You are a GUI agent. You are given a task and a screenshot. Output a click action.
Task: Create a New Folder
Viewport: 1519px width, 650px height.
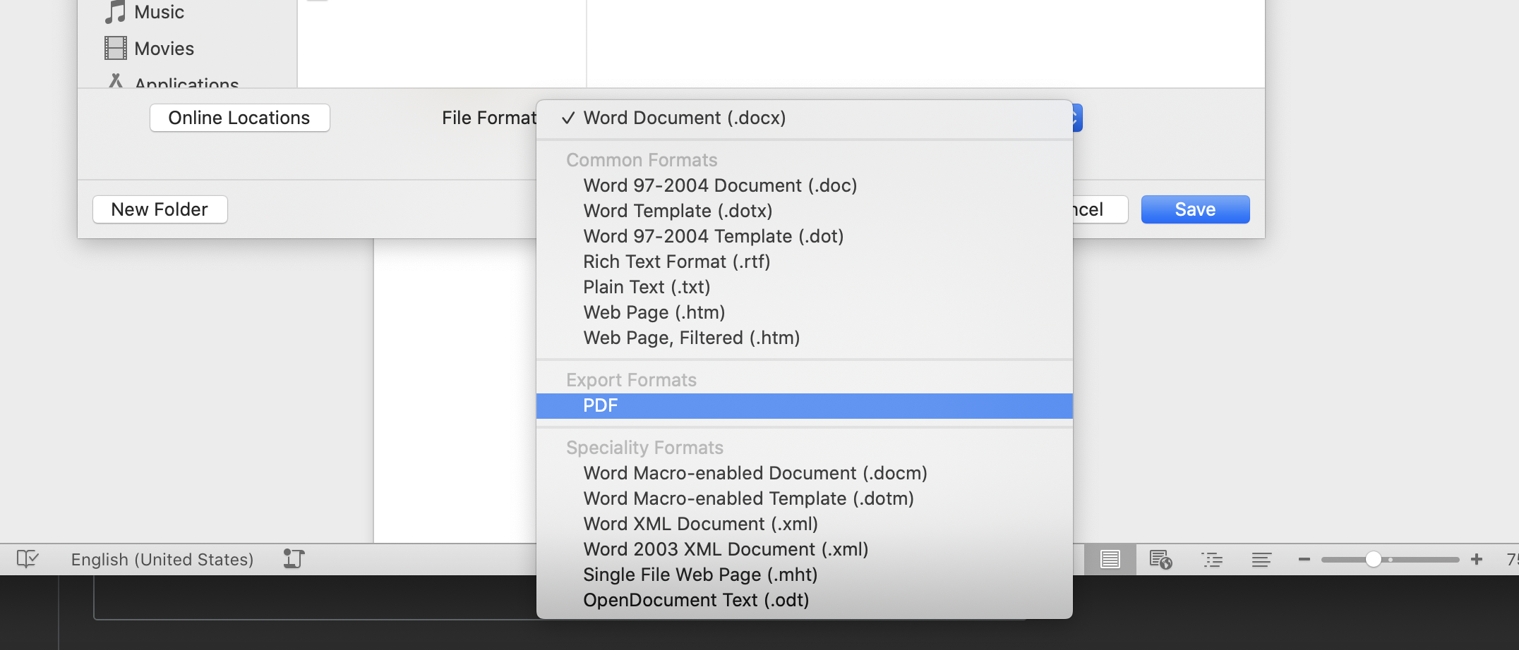(x=160, y=209)
